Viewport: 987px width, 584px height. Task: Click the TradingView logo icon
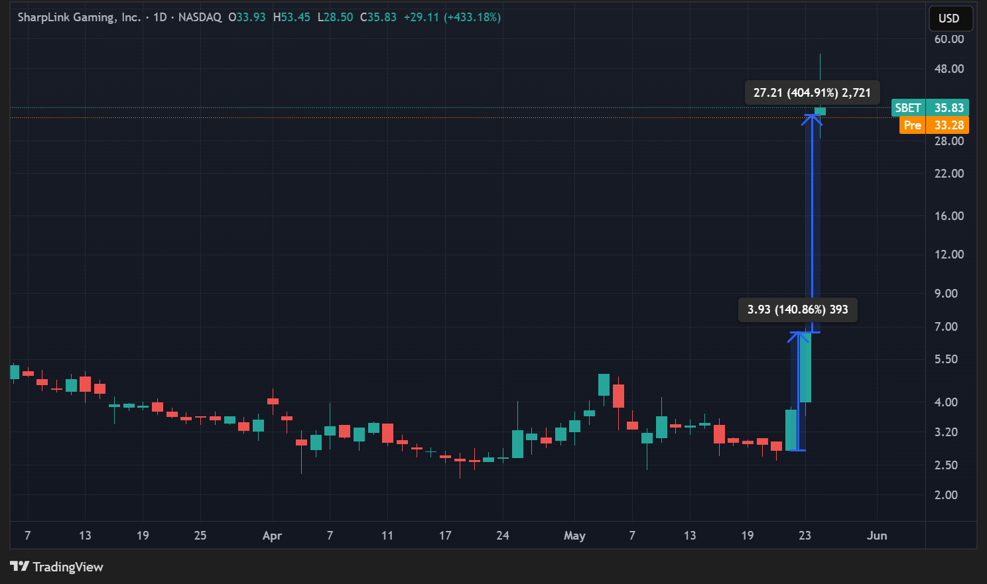[x=20, y=566]
